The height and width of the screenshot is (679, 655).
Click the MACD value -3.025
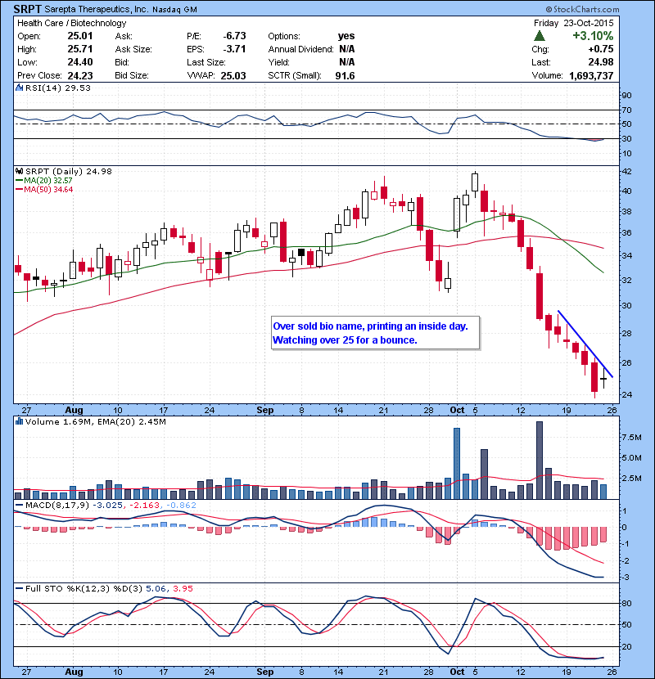point(107,505)
